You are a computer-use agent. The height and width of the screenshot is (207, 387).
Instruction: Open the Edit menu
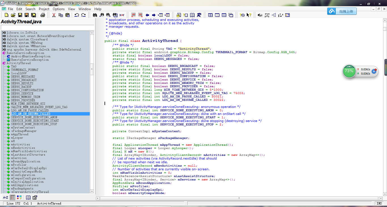pos(19,9)
